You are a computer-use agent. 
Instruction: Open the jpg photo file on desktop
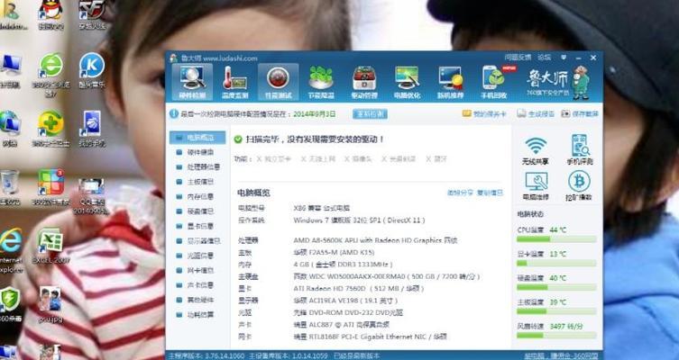[x=50, y=305]
